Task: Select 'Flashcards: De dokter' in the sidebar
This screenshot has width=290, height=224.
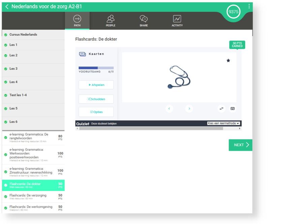Action: click(33, 185)
